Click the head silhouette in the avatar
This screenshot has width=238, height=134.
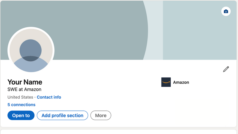[x=31, y=49]
